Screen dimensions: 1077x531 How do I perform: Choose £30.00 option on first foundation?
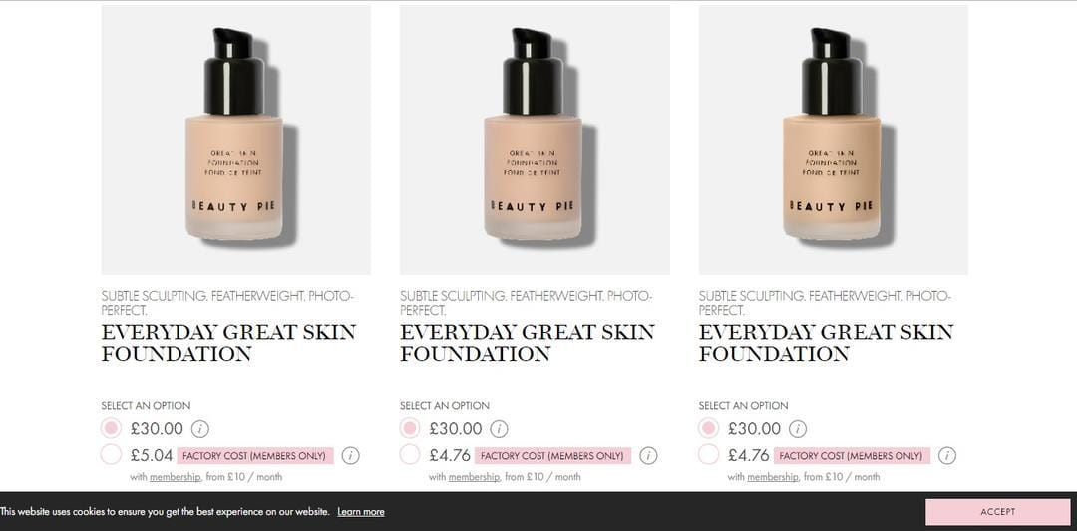[x=111, y=428]
